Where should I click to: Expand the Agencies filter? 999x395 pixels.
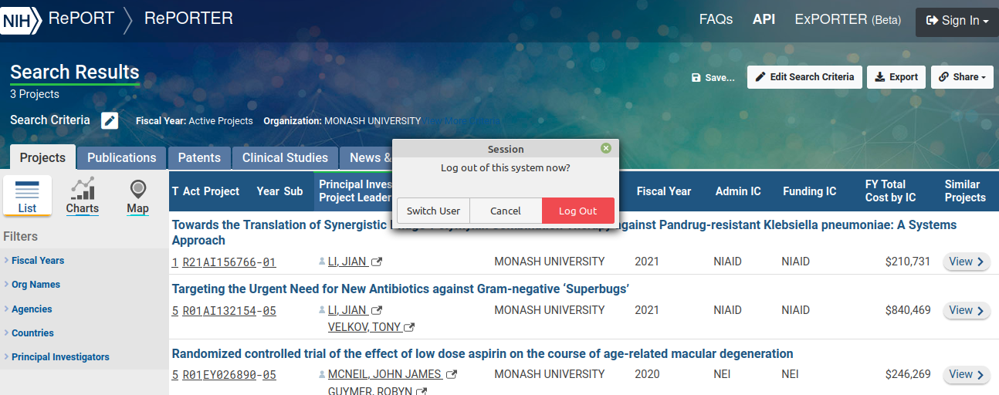tap(32, 309)
